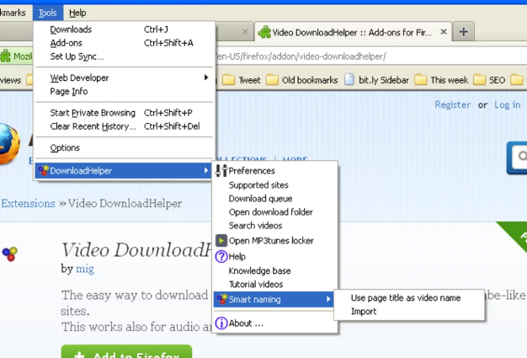Select Import in the Smart naming submenu

tap(409, 312)
